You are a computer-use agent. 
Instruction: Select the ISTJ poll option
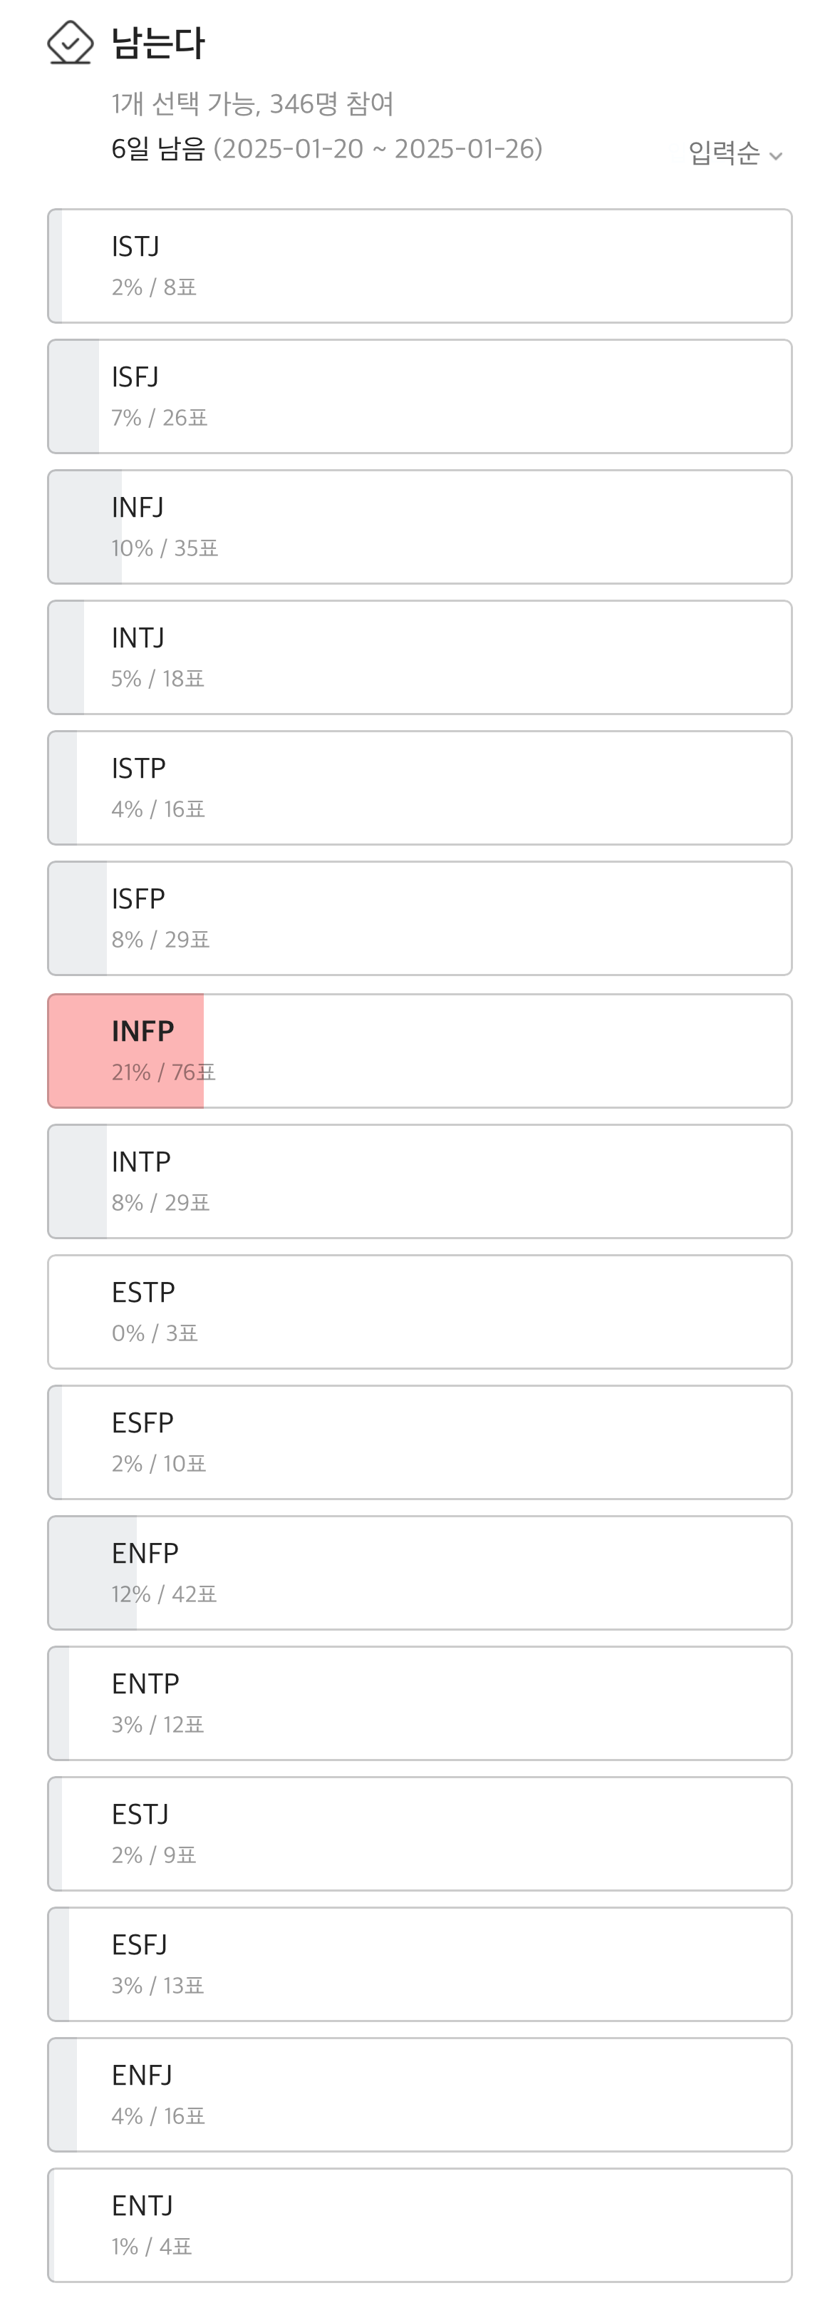click(420, 265)
